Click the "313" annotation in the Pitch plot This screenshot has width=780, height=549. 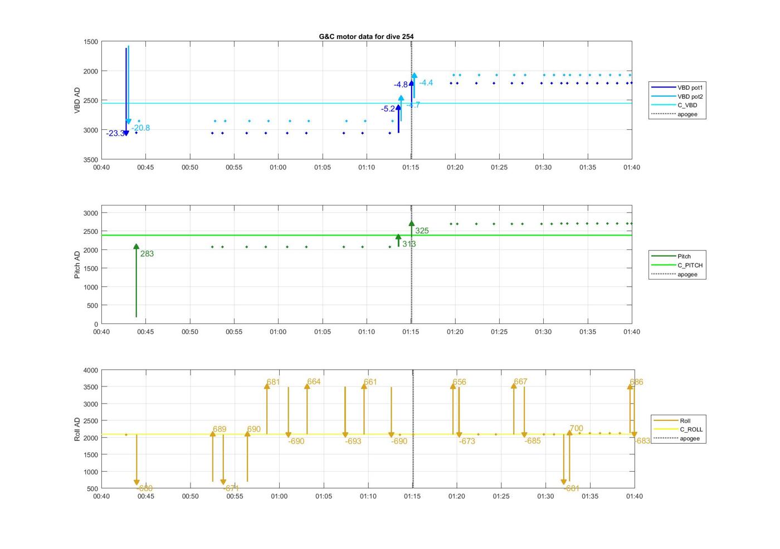(x=409, y=244)
